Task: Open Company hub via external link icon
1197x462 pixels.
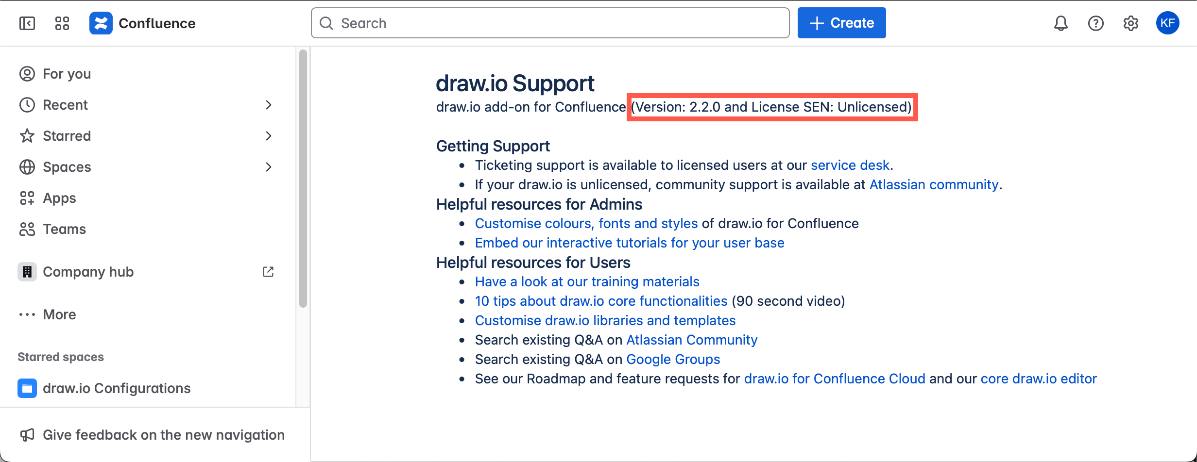Action: tap(268, 272)
